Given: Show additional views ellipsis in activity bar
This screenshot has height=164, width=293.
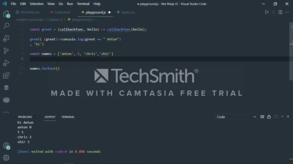Looking at the screenshot, I should click(6, 112).
